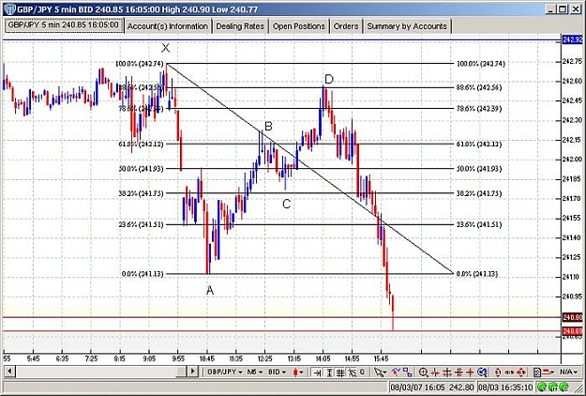
Task: Open the red line style dropdown
Action: coord(548,372)
